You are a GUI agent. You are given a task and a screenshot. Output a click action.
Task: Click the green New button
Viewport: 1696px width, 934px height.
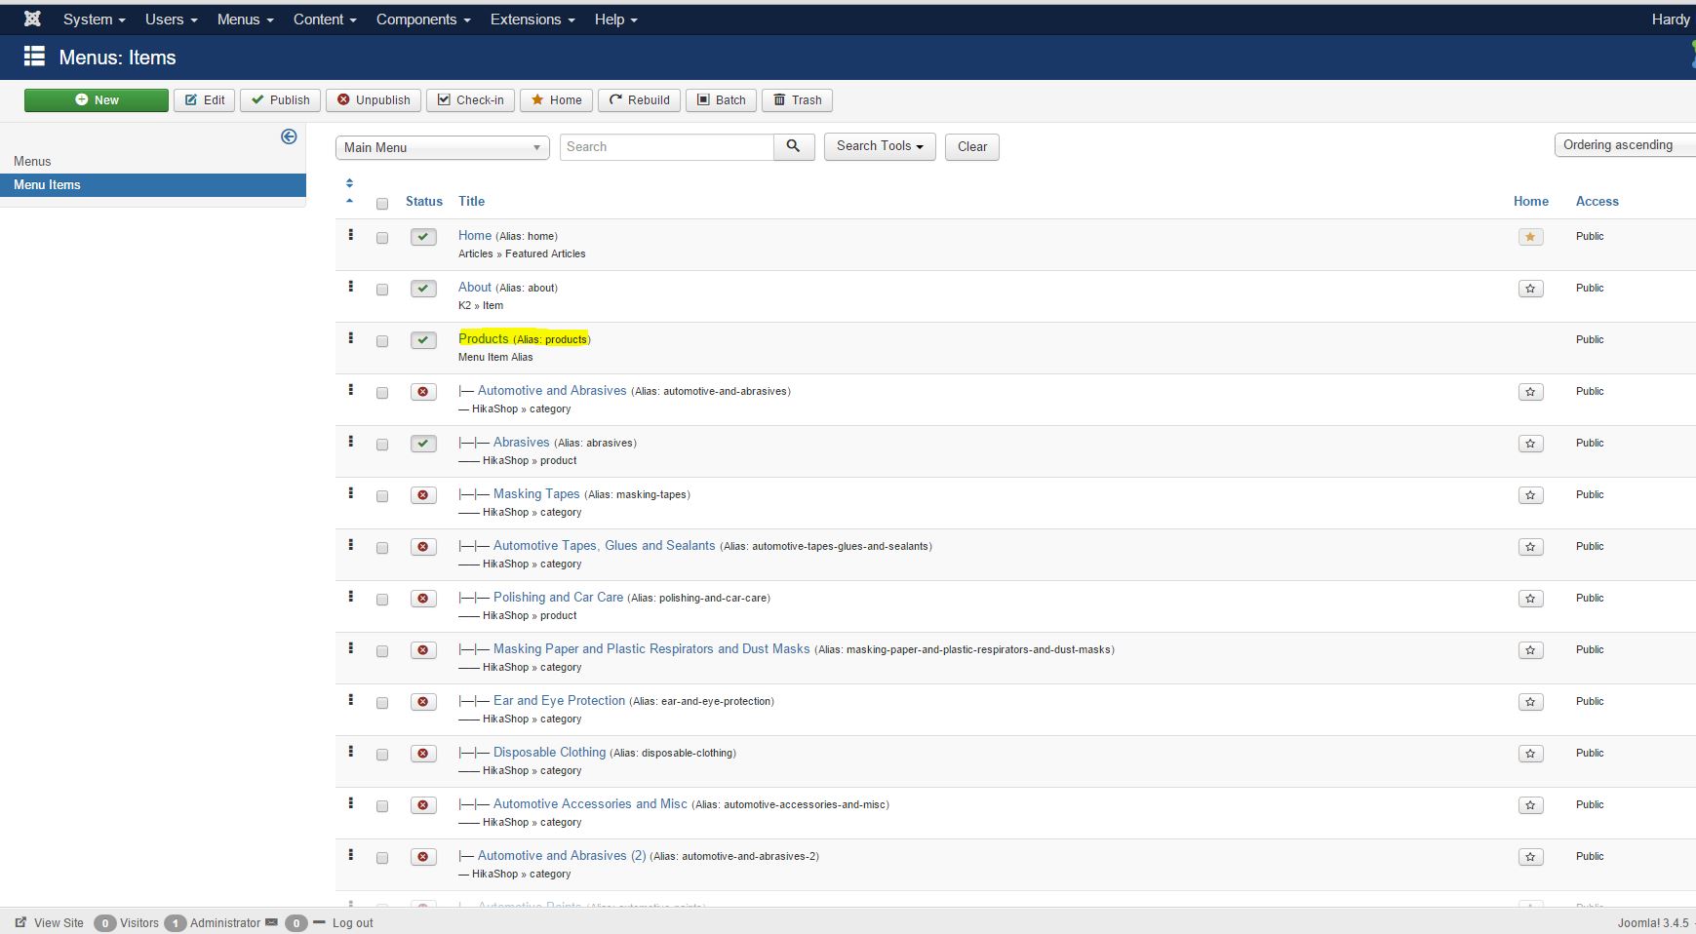(97, 99)
